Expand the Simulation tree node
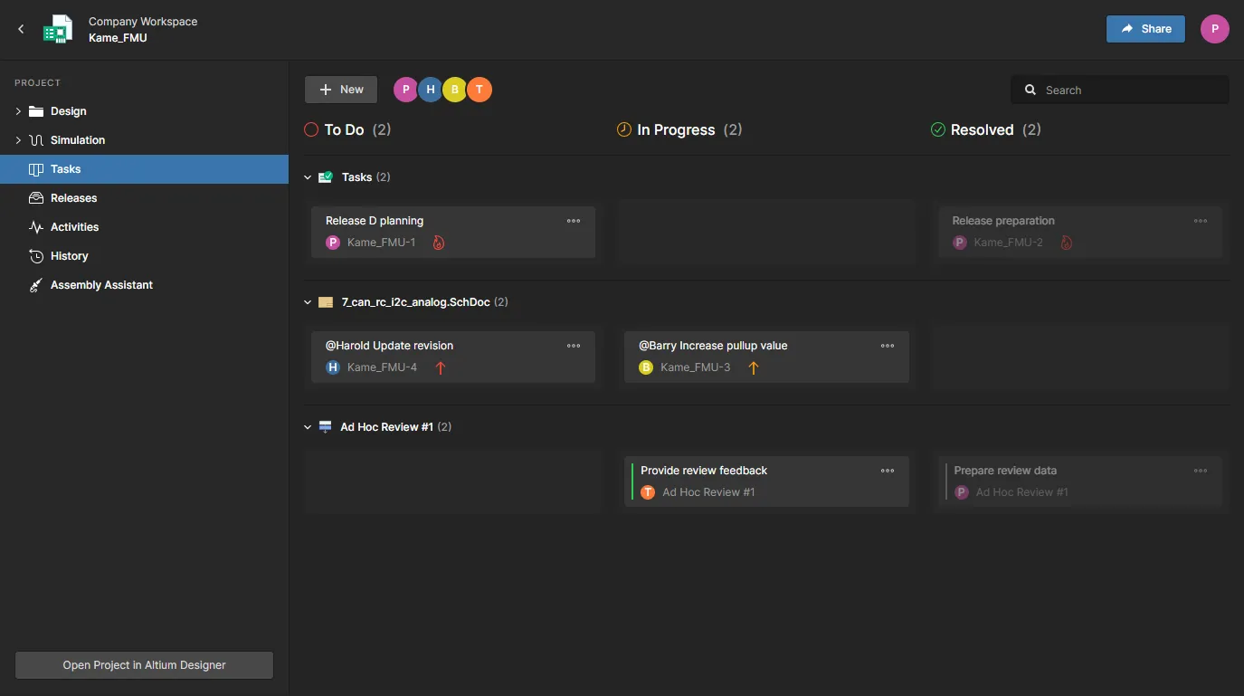Viewport: 1244px width, 696px height. pos(18,140)
